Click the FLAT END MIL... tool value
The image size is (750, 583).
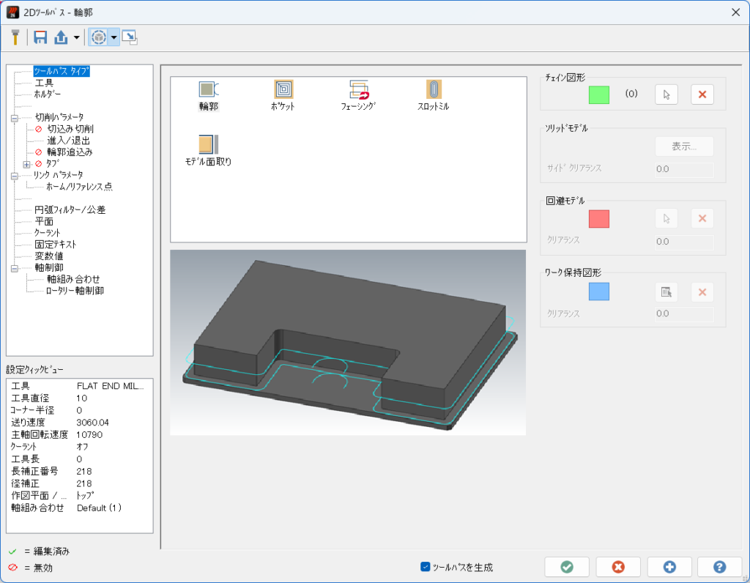pyautogui.click(x=111, y=386)
